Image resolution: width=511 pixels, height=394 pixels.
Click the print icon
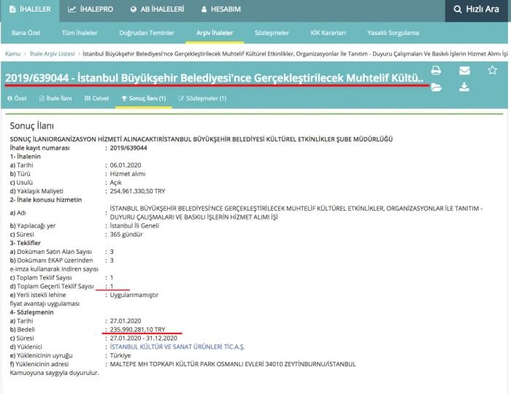(436, 71)
